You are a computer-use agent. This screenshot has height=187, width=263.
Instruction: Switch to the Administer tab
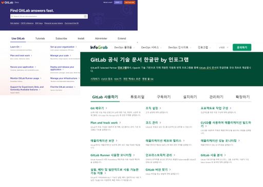tap(101, 38)
